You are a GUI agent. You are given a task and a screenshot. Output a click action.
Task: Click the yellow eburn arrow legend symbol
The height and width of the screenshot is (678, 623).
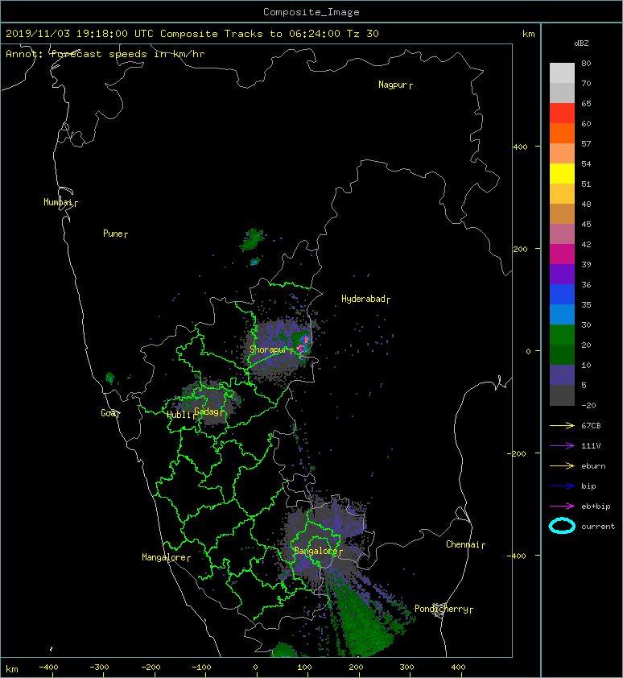click(x=562, y=465)
